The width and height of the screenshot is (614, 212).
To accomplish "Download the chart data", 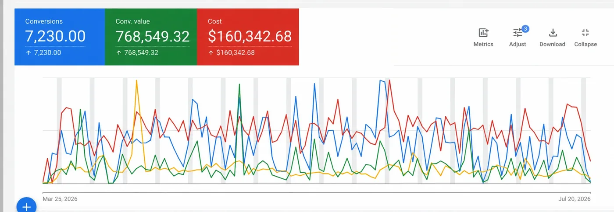I will 552,38.
